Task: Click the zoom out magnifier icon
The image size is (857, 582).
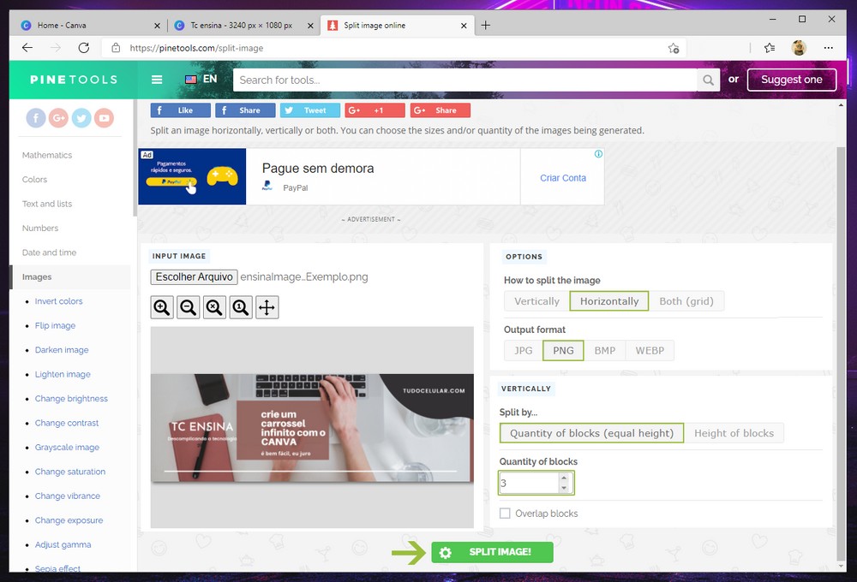Action: [x=189, y=307]
